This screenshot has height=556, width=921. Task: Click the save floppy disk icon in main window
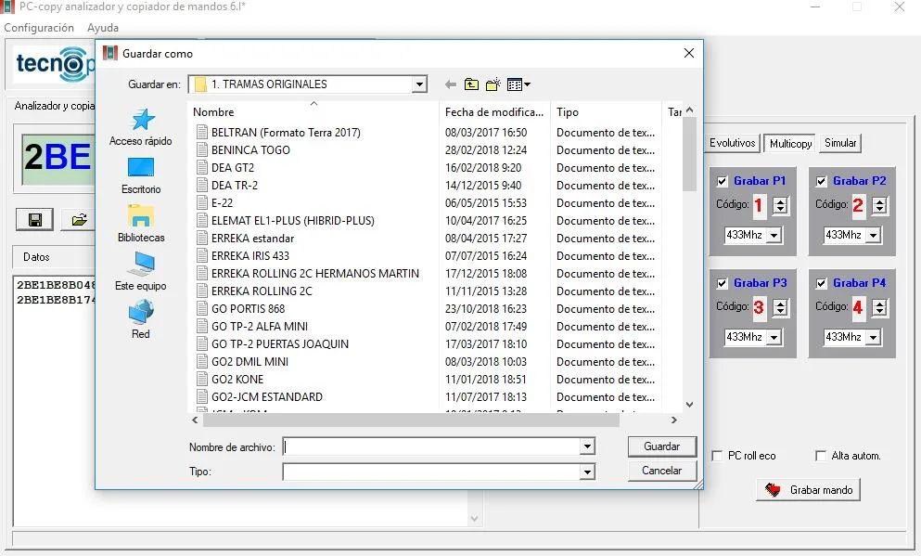pyautogui.click(x=35, y=220)
